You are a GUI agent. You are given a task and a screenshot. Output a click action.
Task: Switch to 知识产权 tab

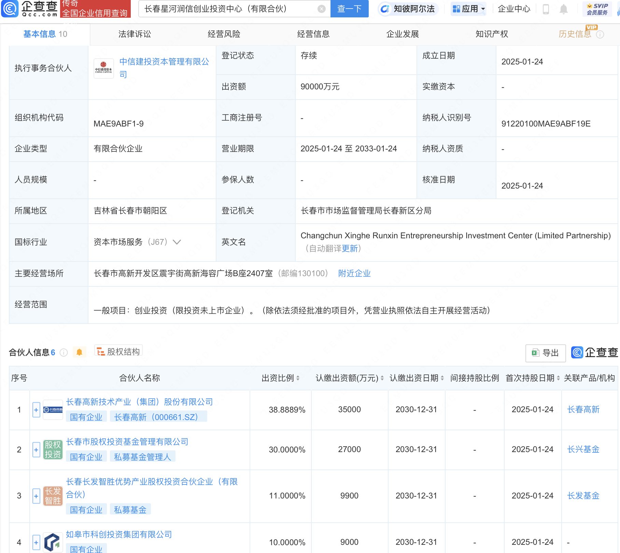(492, 34)
